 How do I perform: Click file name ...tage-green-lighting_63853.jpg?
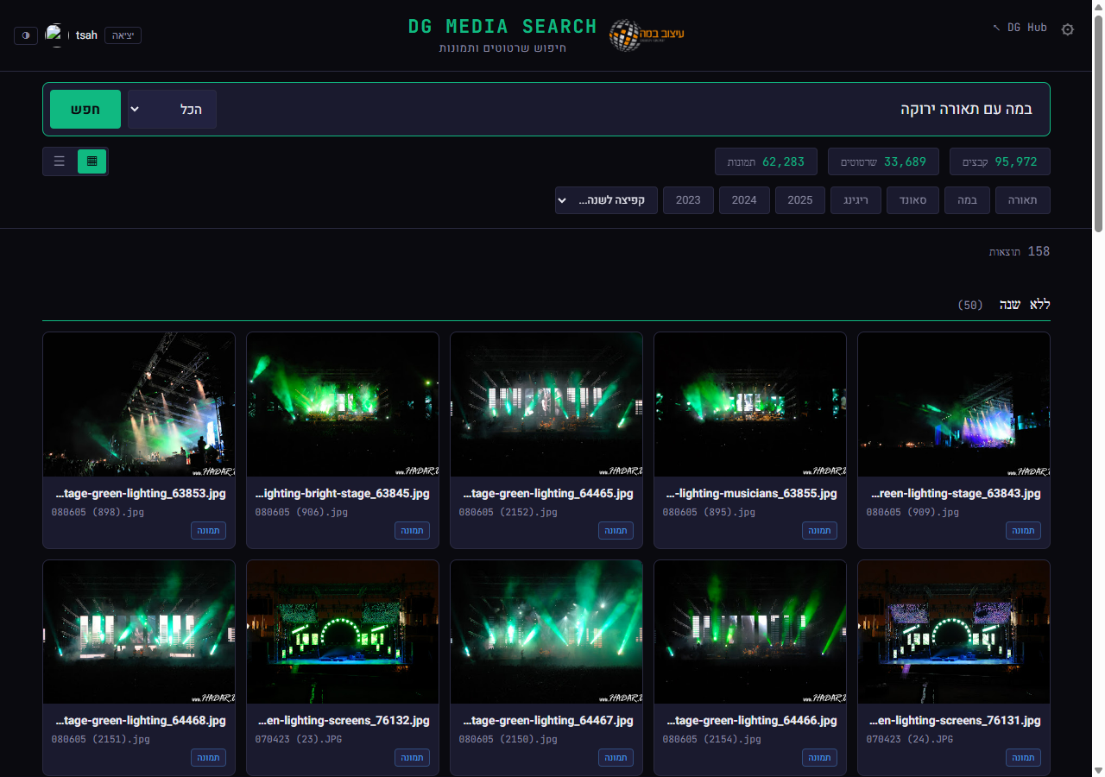point(139,494)
